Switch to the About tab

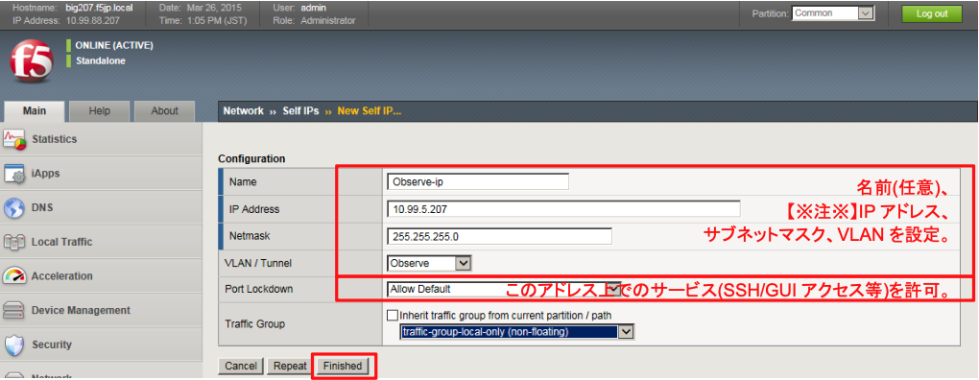(165, 111)
